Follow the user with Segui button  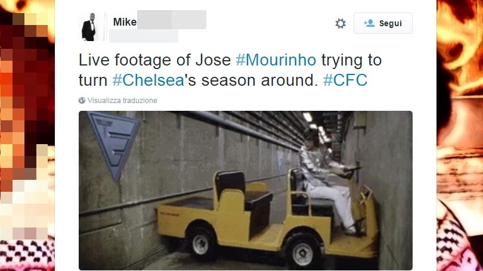click(383, 23)
